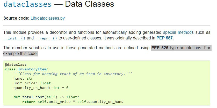The width and height of the screenshot is (217, 108).
Task: Click the "name: str" field line
Action: click(x=23, y=79)
